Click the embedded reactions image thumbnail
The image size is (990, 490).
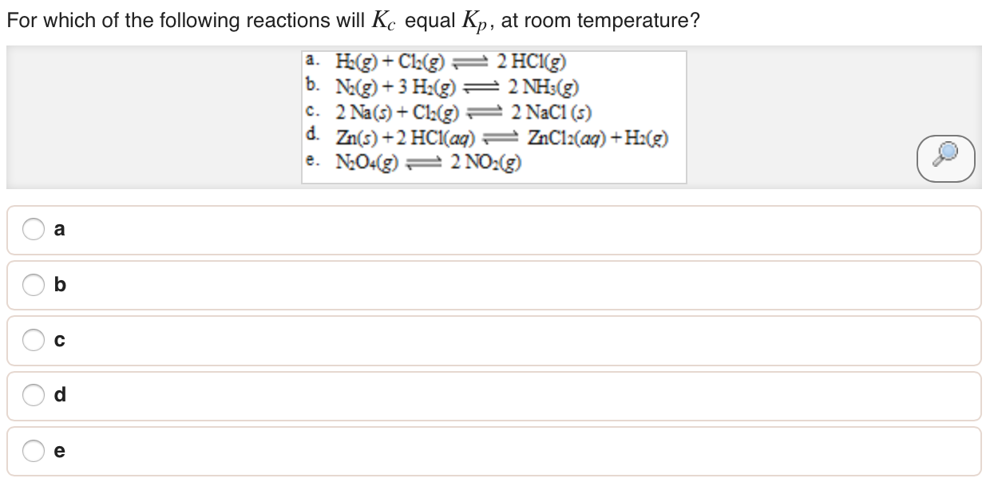(493, 117)
